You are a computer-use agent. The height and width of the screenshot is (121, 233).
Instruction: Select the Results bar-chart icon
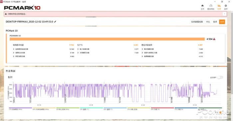coord(219,7)
